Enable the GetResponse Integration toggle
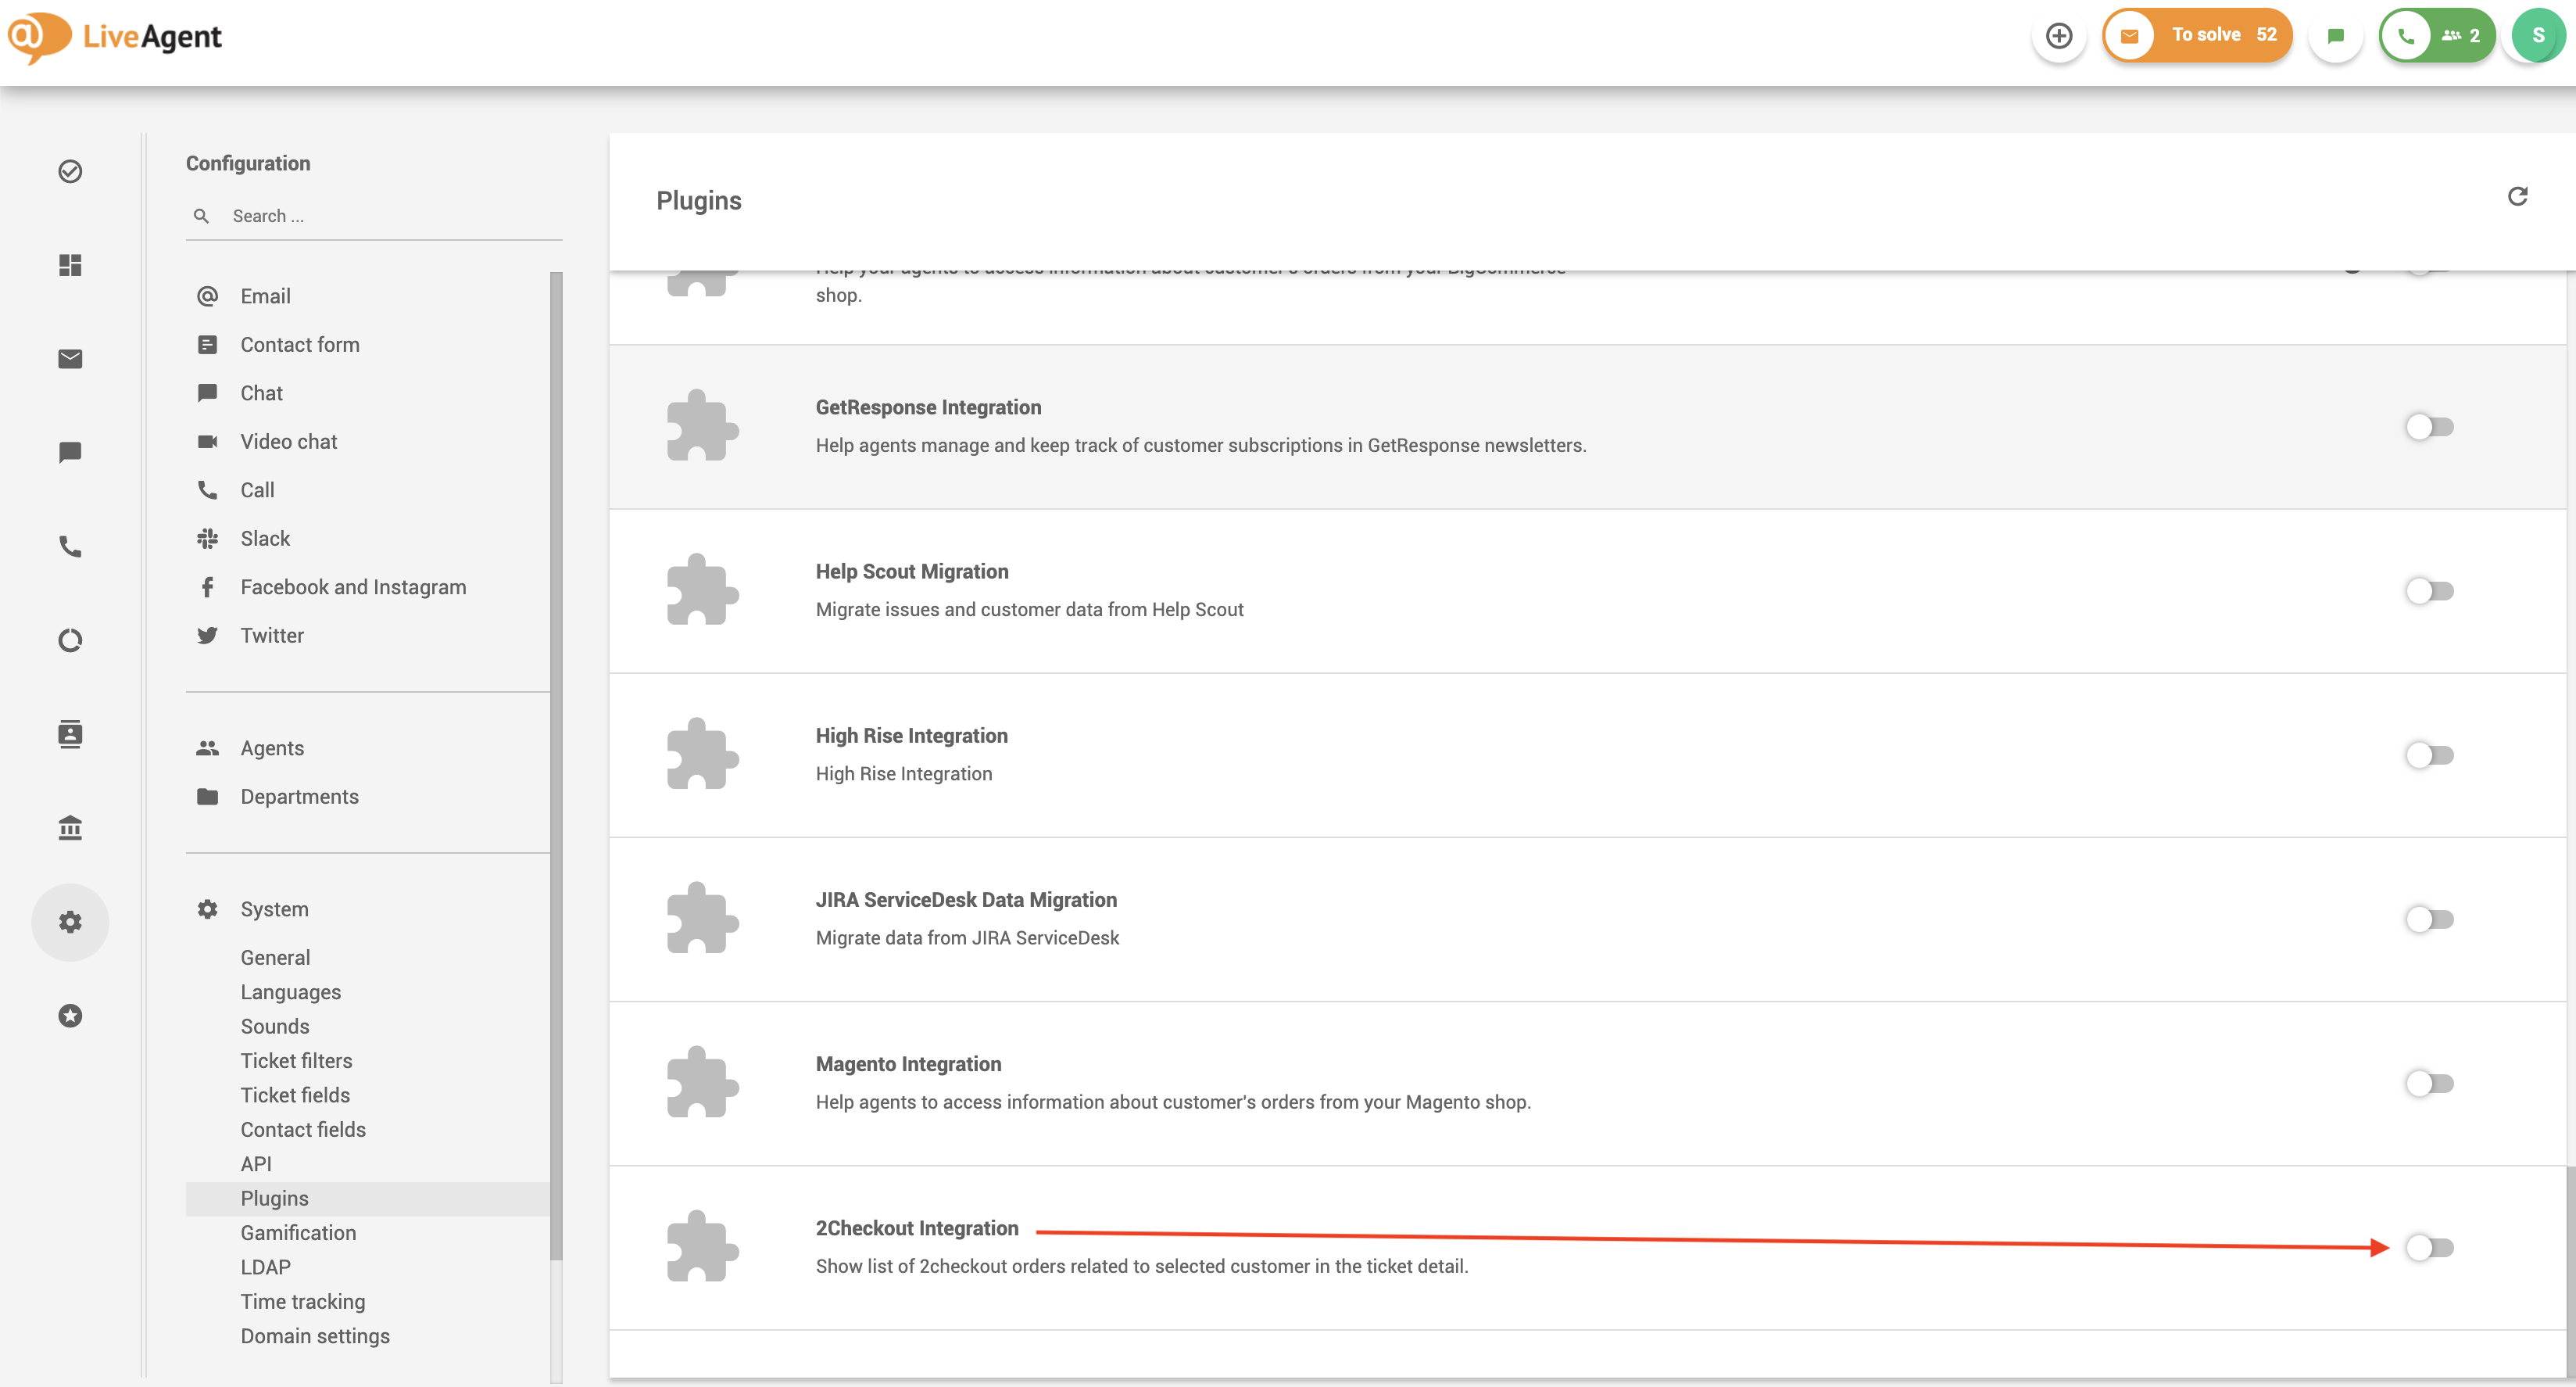2576x1387 pixels. pos(2429,428)
